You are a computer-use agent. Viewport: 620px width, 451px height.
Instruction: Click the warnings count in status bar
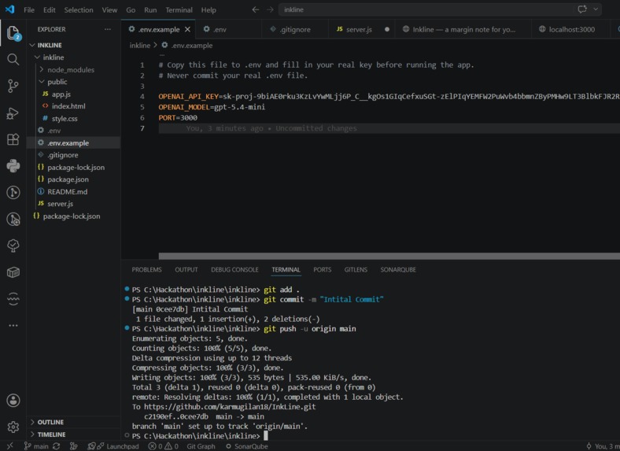click(x=172, y=446)
